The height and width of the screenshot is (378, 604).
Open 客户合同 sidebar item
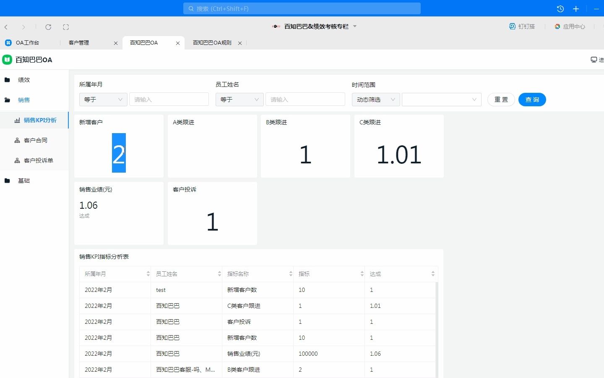click(36, 140)
